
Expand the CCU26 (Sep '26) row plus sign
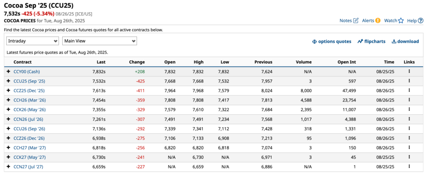point(8,129)
